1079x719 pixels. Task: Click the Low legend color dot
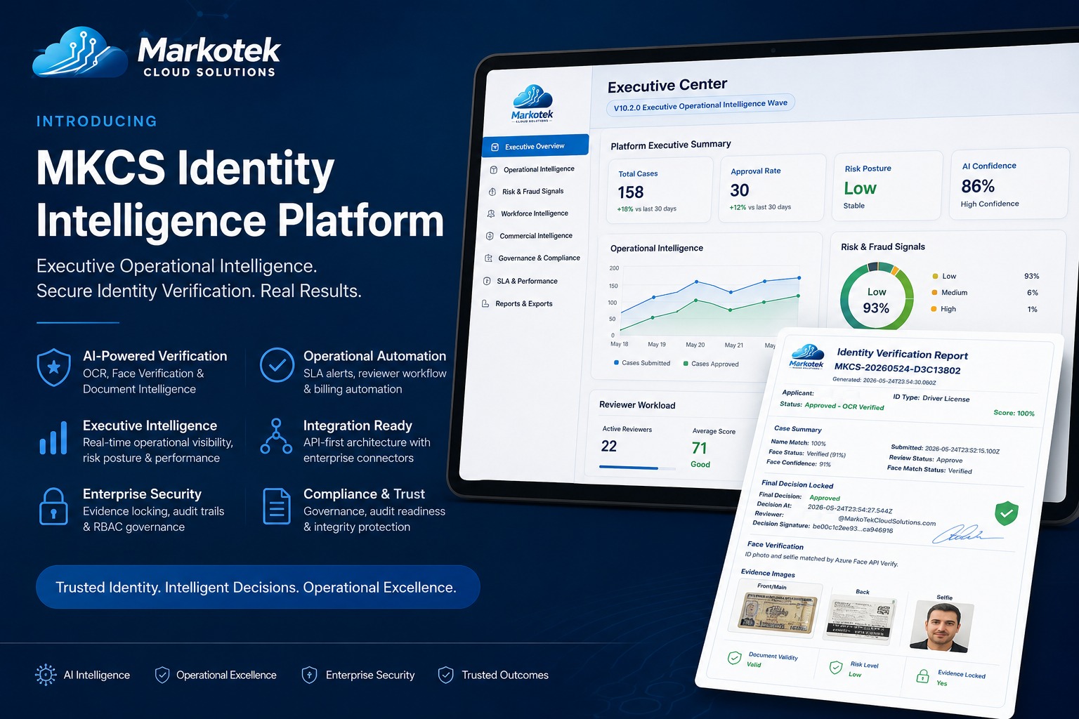935,276
